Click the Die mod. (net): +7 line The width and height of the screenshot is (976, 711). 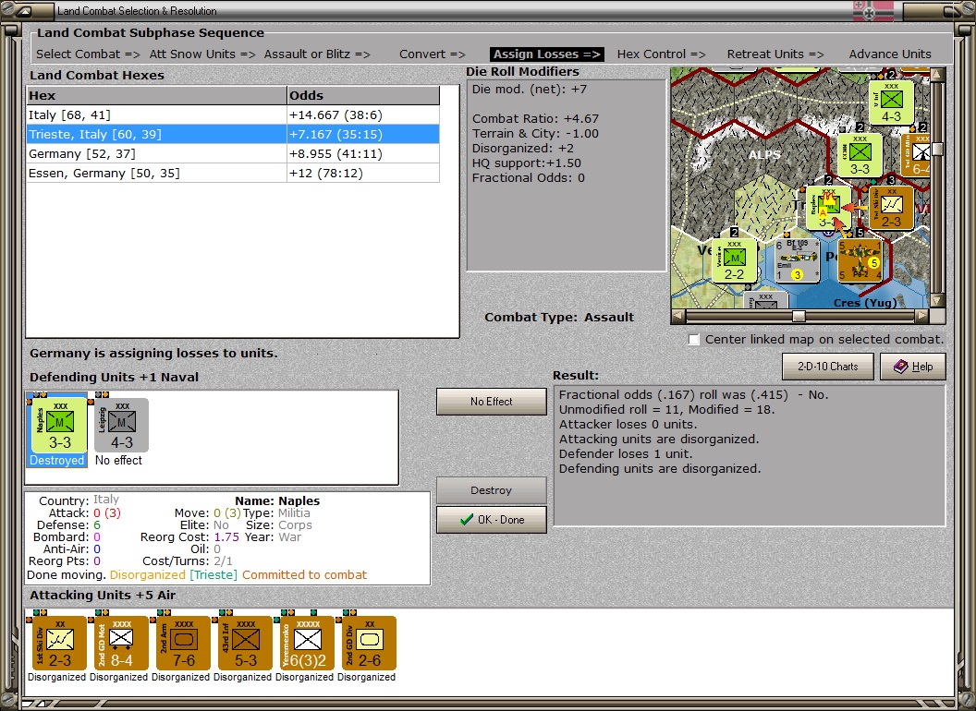[529, 89]
